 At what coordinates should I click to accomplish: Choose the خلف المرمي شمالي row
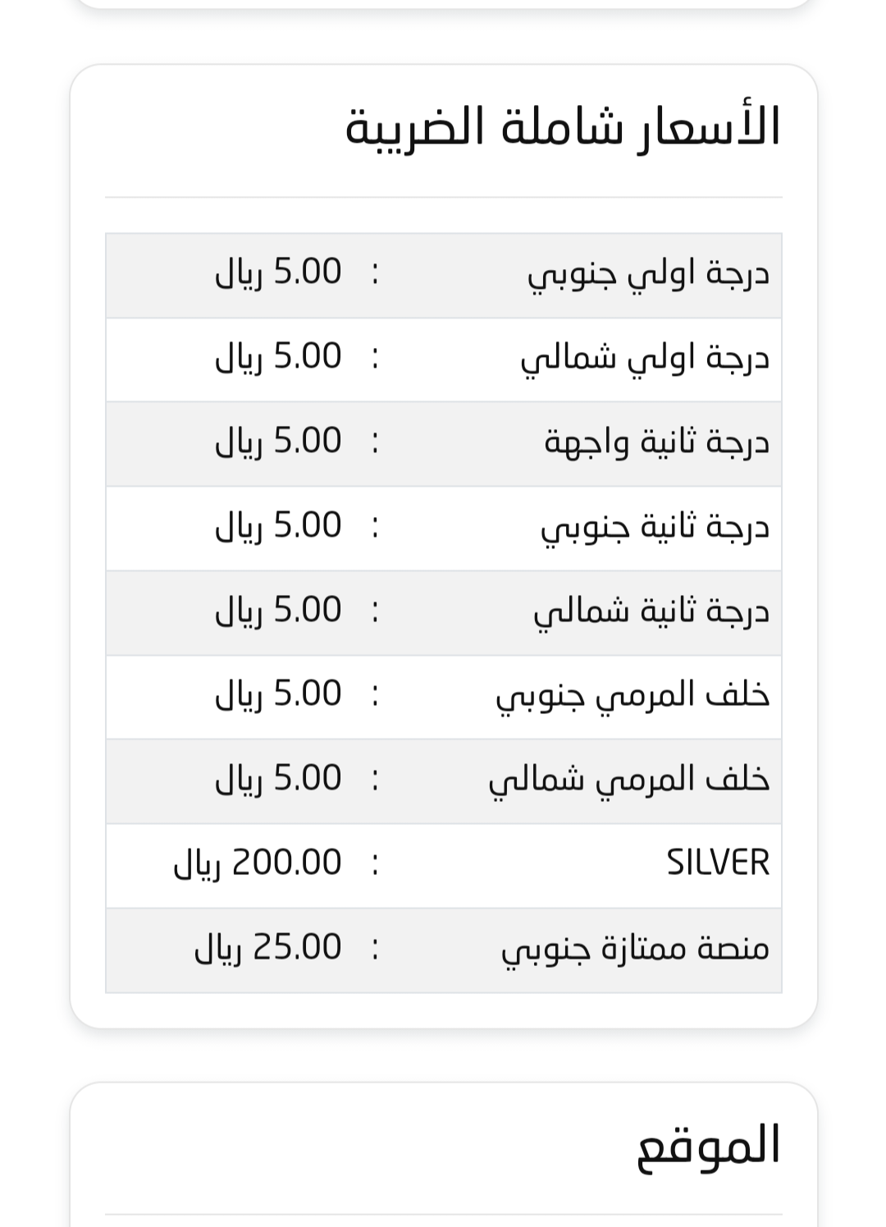443,781
